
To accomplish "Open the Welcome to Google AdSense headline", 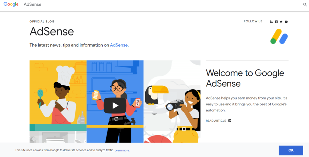I will [245, 78].
